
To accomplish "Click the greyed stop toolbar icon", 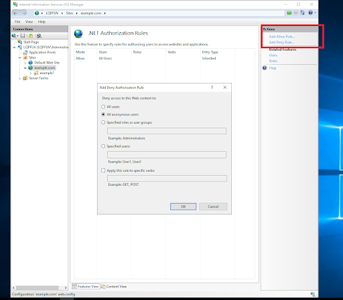I will point(295,13).
